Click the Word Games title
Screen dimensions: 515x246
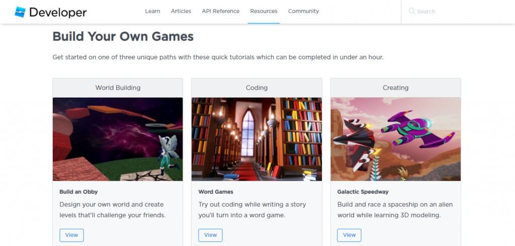(x=216, y=192)
